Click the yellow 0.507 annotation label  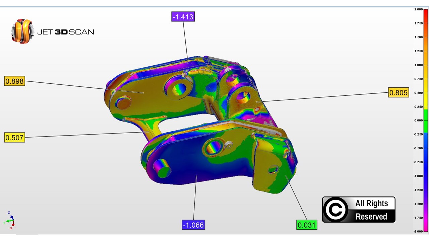(x=14, y=137)
